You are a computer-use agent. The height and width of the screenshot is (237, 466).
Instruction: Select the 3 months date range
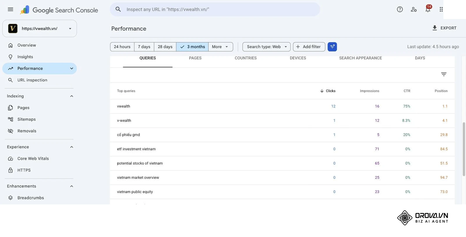coord(192,47)
